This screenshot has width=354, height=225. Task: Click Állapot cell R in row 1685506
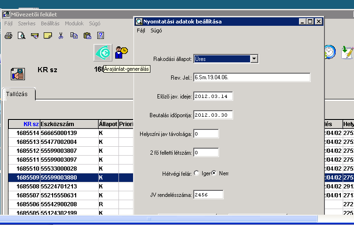[109, 204]
